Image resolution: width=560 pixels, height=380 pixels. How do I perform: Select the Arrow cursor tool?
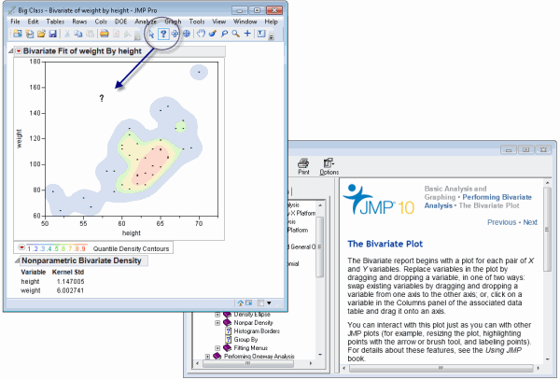(x=151, y=34)
